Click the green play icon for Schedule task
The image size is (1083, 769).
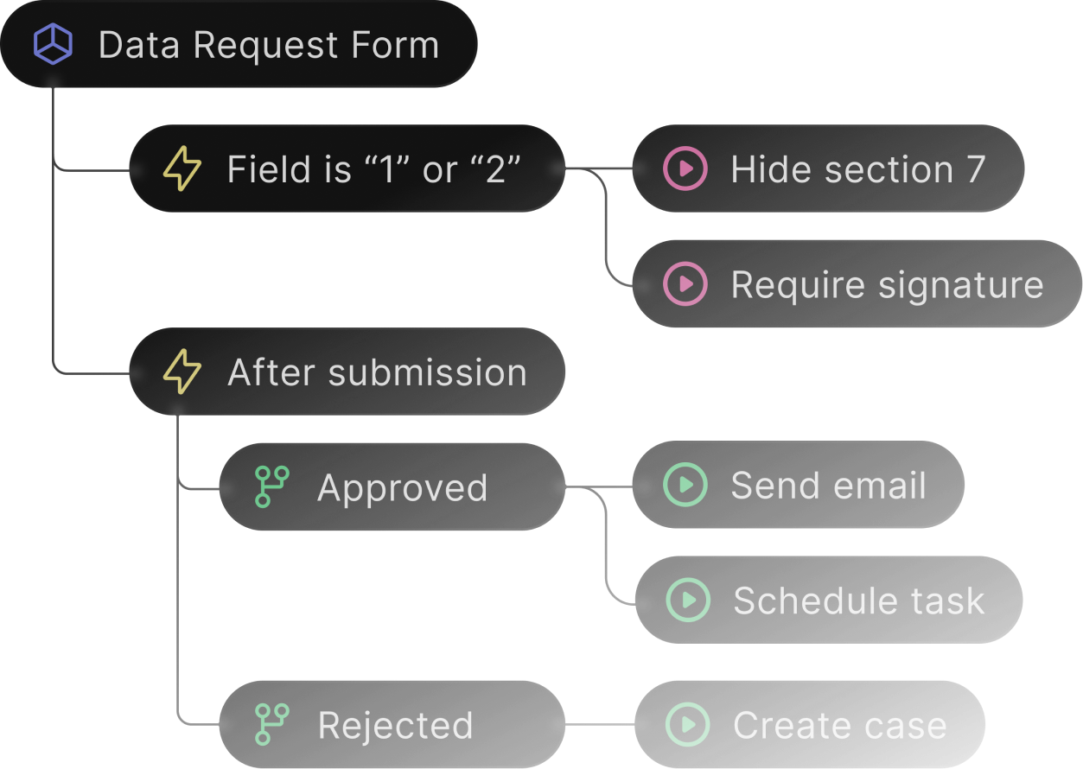coord(688,601)
